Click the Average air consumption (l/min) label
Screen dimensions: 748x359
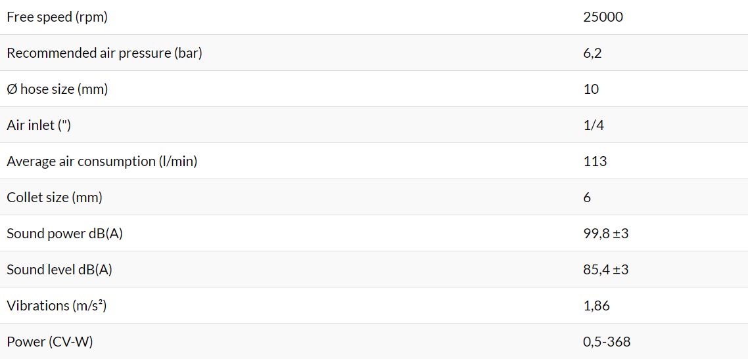coord(102,161)
